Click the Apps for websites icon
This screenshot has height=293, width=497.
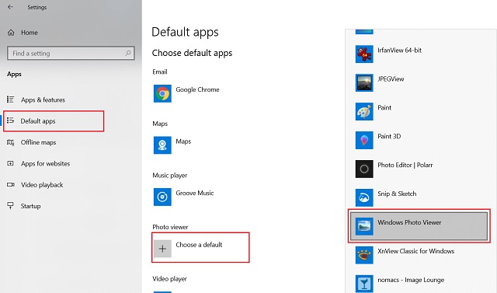[10, 163]
